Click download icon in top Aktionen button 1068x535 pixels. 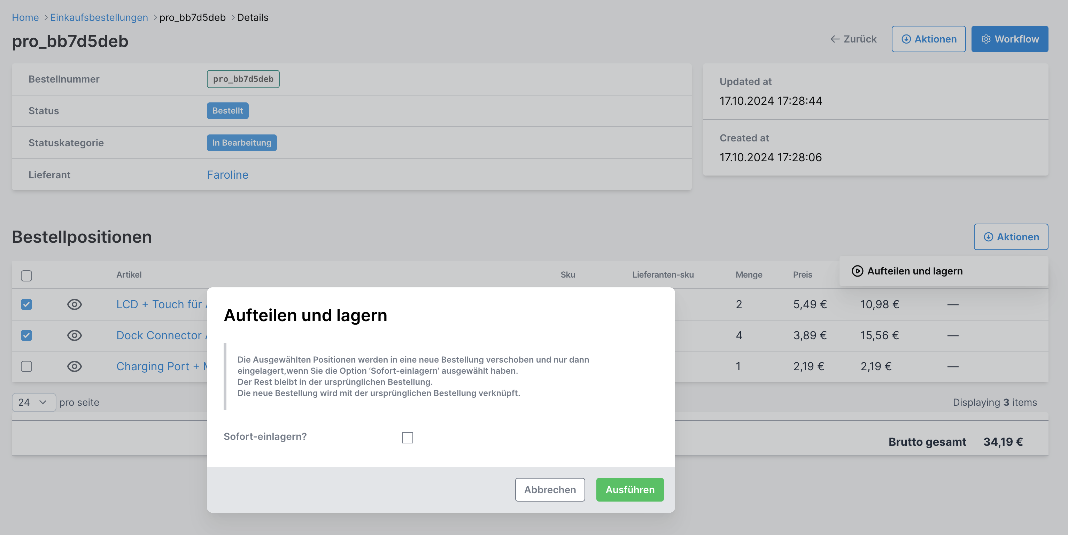point(906,39)
